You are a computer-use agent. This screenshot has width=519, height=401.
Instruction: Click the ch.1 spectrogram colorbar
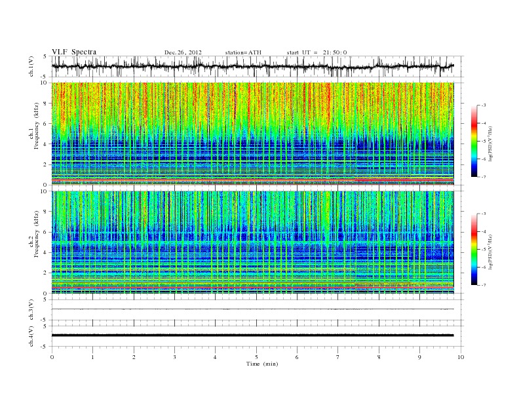(x=474, y=141)
